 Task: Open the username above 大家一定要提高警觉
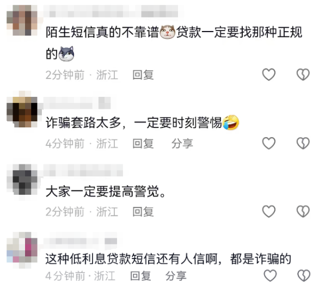tap(83, 170)
